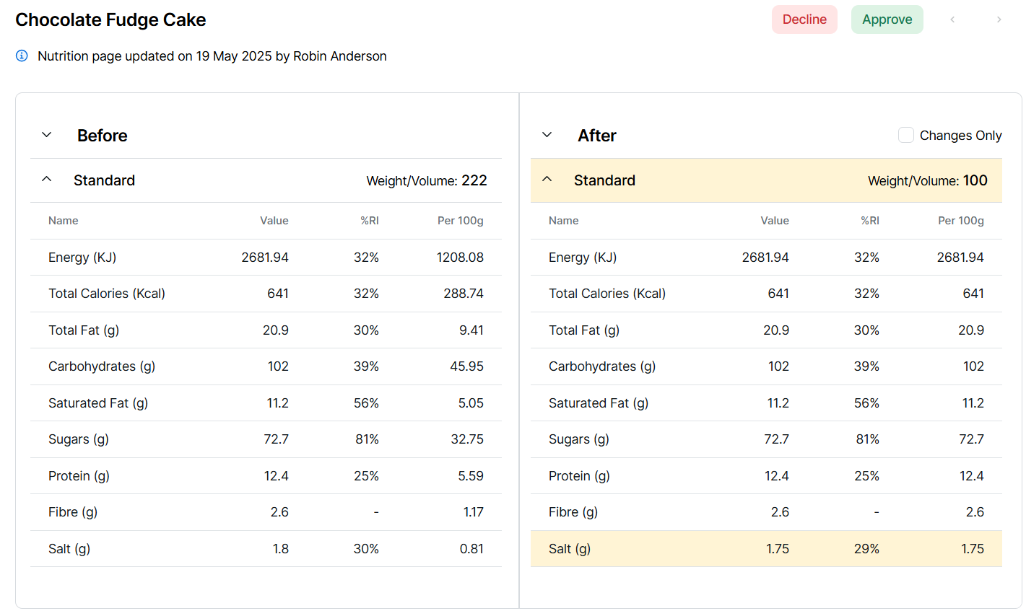
Task: Click the %RI column header in Before table
Action: click(369, 221)
